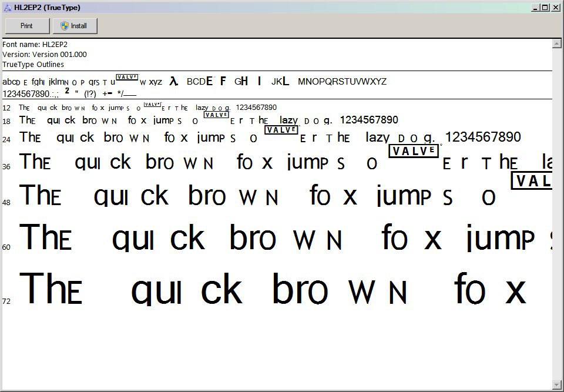Click the 'MNOPQRSTUVWXYZ' uppercase sample

click(x=342, y=82)
